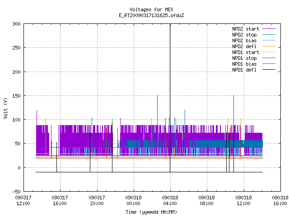Select the 'NPD2 stop' legend label

(244, 35)
